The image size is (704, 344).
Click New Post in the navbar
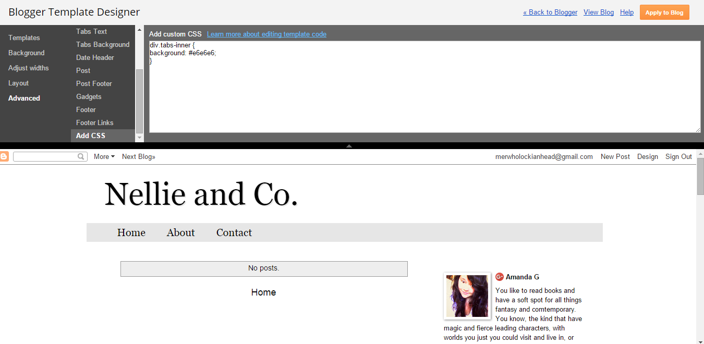[x=615, y=156]
